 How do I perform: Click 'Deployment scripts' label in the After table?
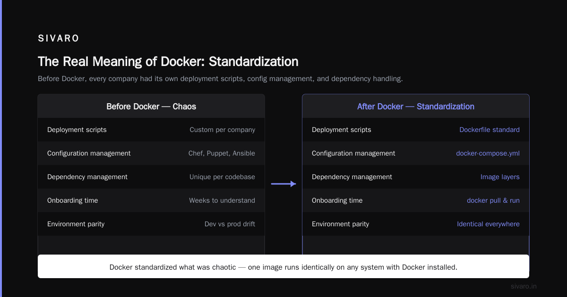342,130
